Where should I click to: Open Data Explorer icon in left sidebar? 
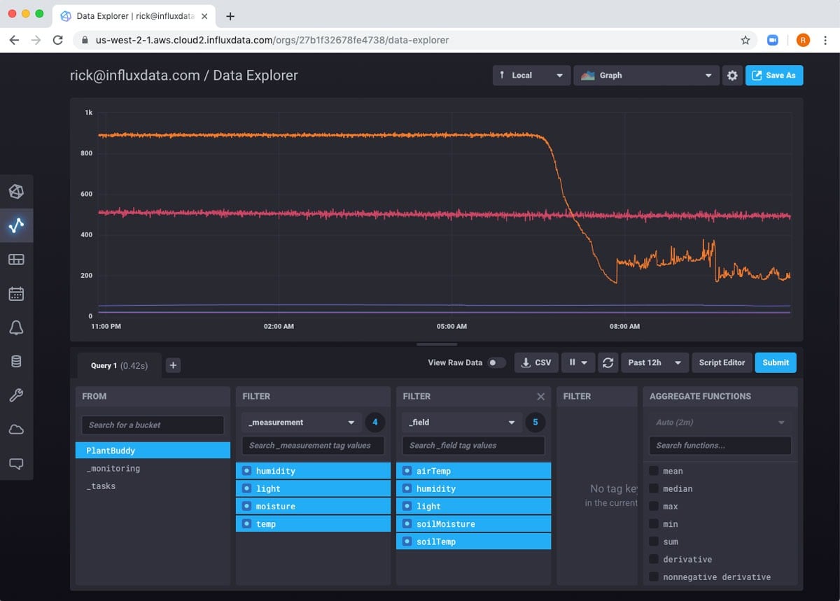click(16, 225)
